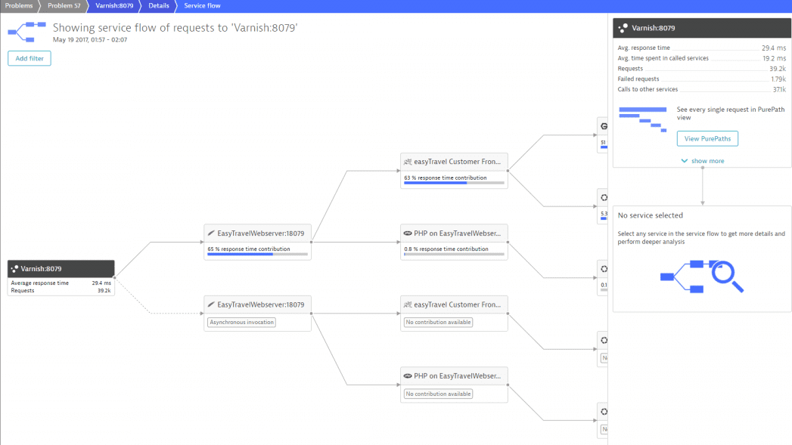
Task: Click the feather icon on EasyTravelWebserver node with 65 % contribution
Action: tap(211, 233)
